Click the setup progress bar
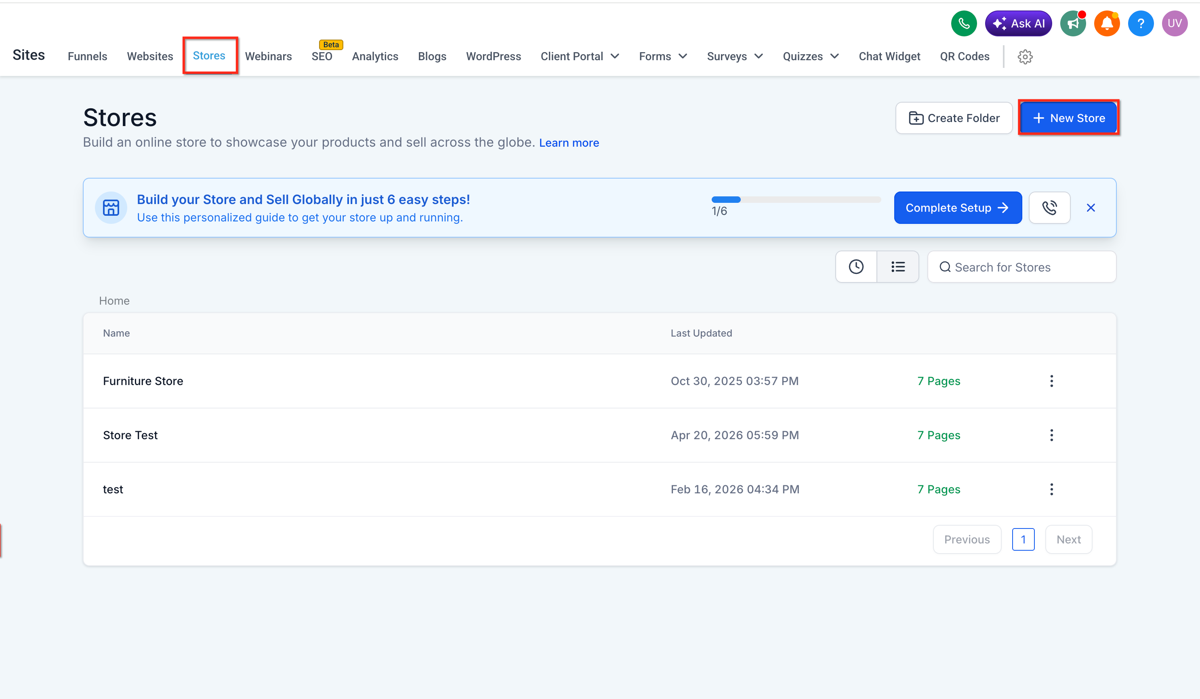 796,200
